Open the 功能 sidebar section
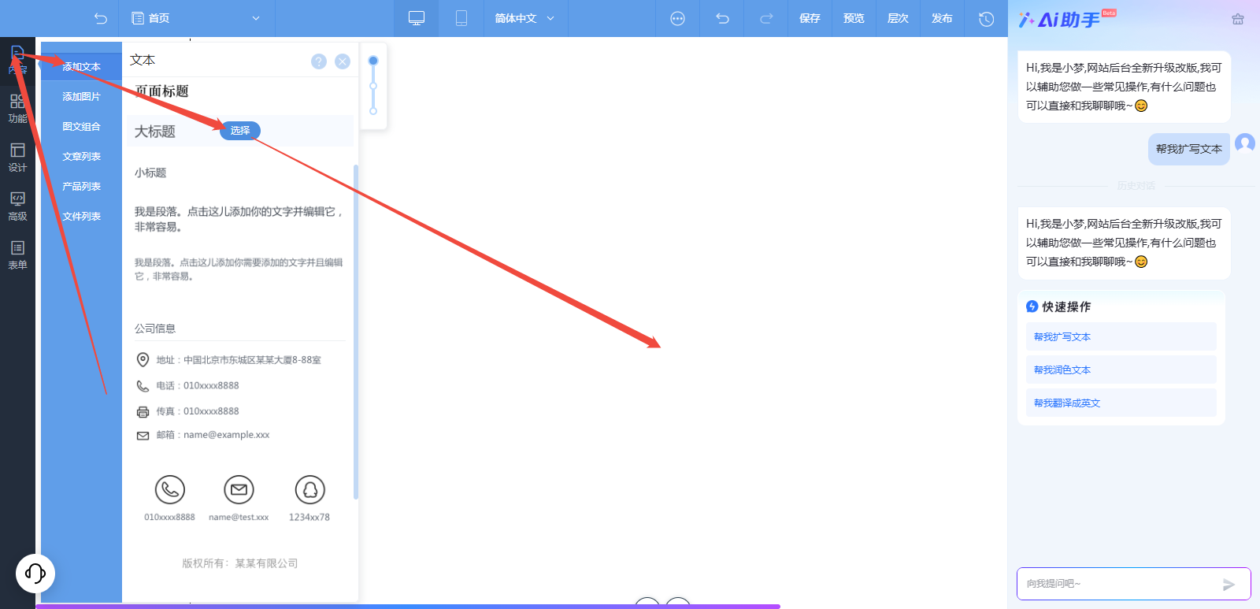 [17, 109]
